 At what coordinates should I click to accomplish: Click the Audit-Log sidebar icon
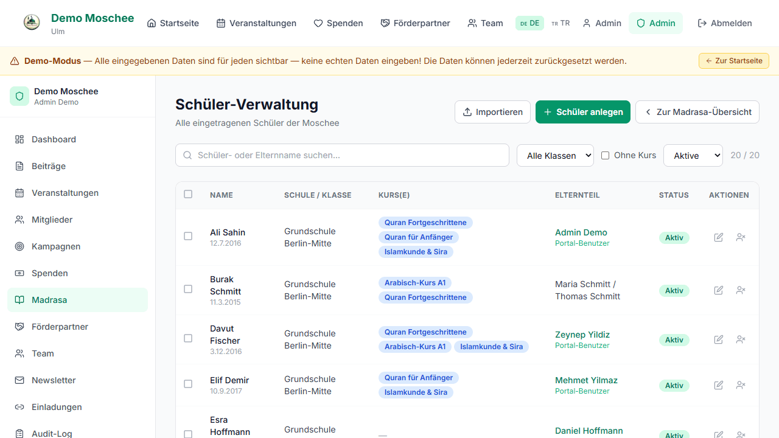point(19,434)
